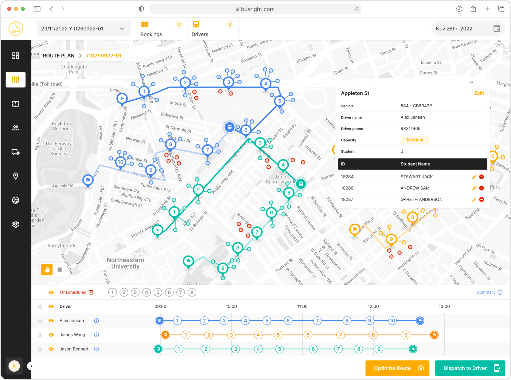Open the dashboard icon in the sidebar

click(x=16, y=55)
